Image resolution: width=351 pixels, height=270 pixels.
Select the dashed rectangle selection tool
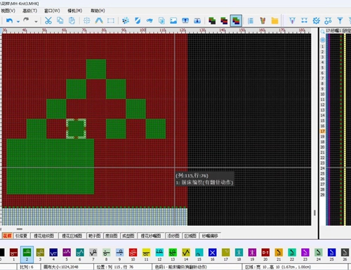[x=111, y=21]
